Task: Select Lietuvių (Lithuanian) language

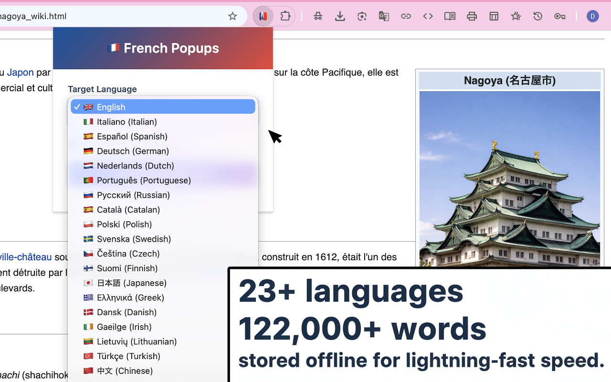Action: (163, 341)
